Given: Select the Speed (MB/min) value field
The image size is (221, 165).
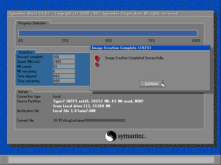Looking at the screenshot, I should (64, 62).
